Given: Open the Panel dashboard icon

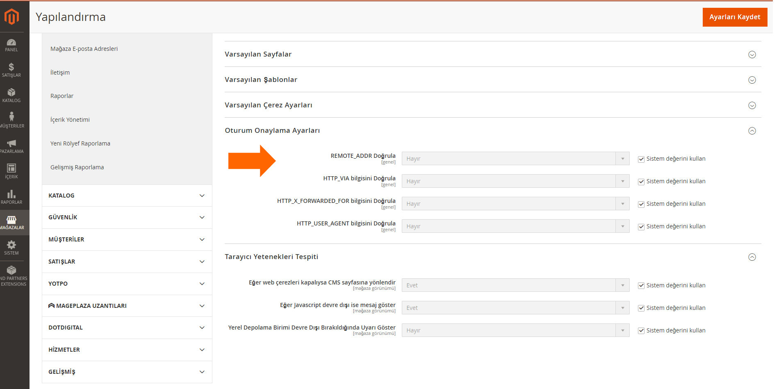Looking at the screenshot, I should pos(11,42).
